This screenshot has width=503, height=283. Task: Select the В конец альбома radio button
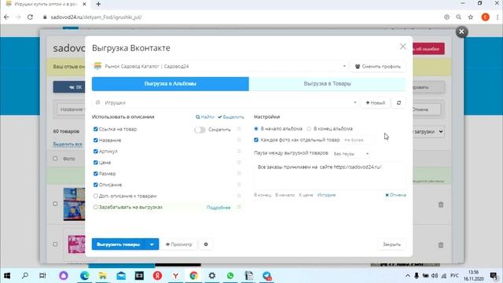coord(309,129)
